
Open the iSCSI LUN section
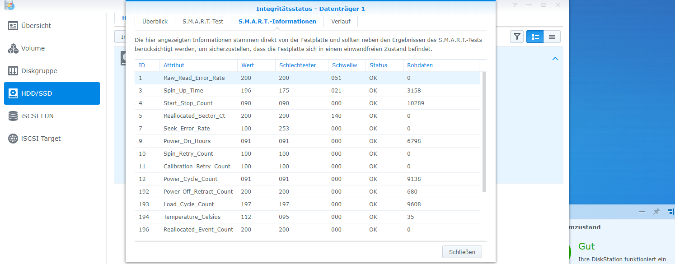pos(52,116)
